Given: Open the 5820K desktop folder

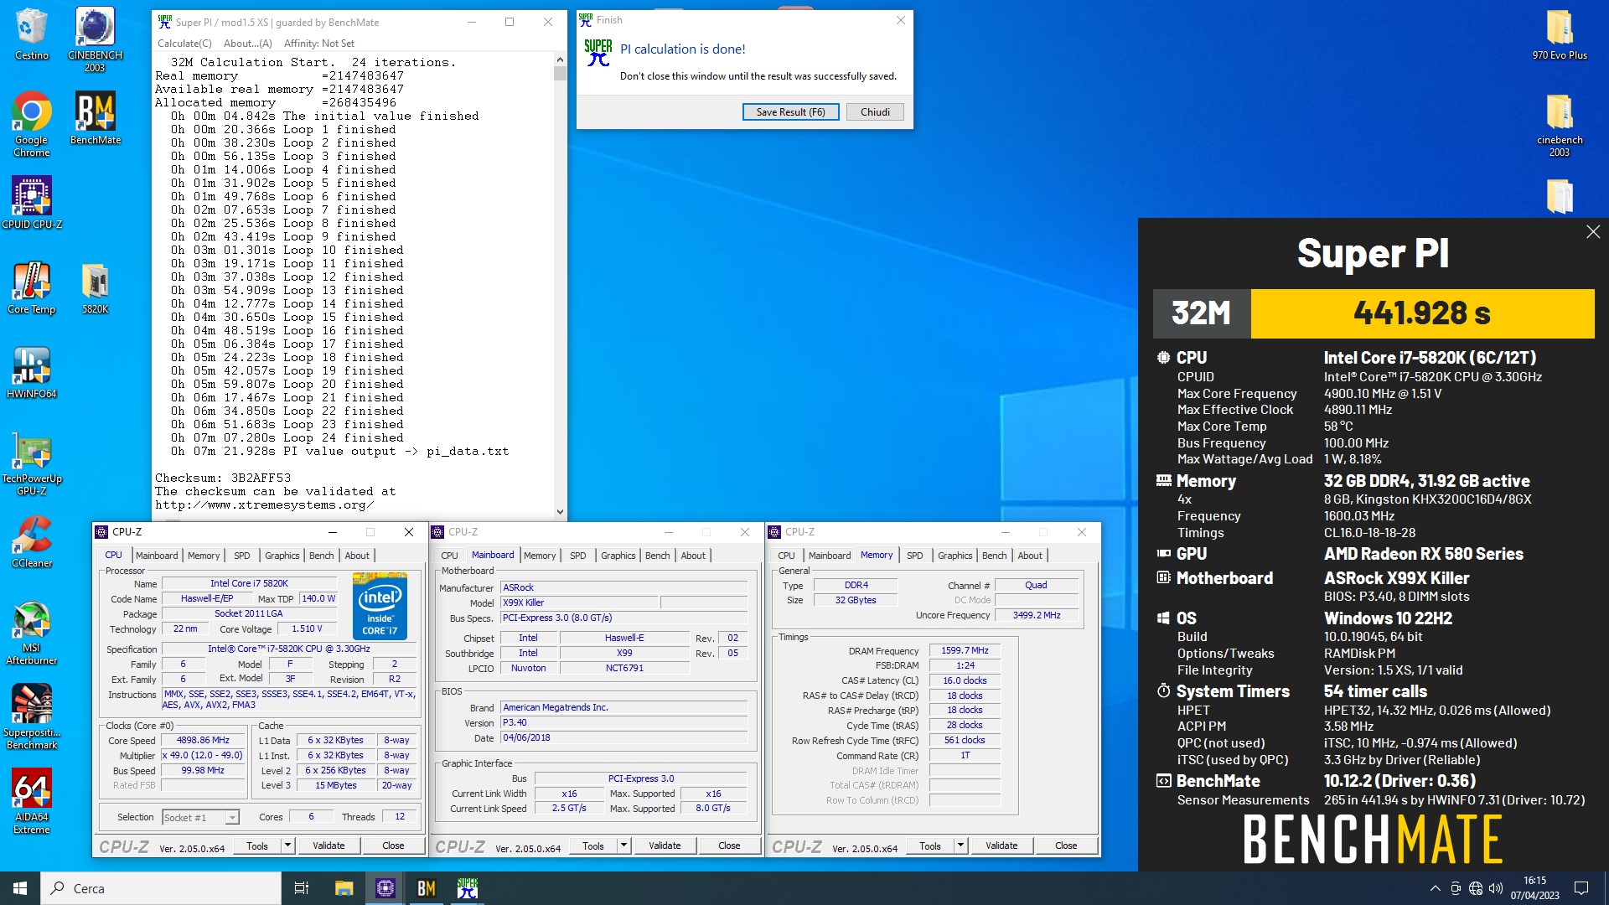Looking at the screenshot, I should click(x=95, y=288).
